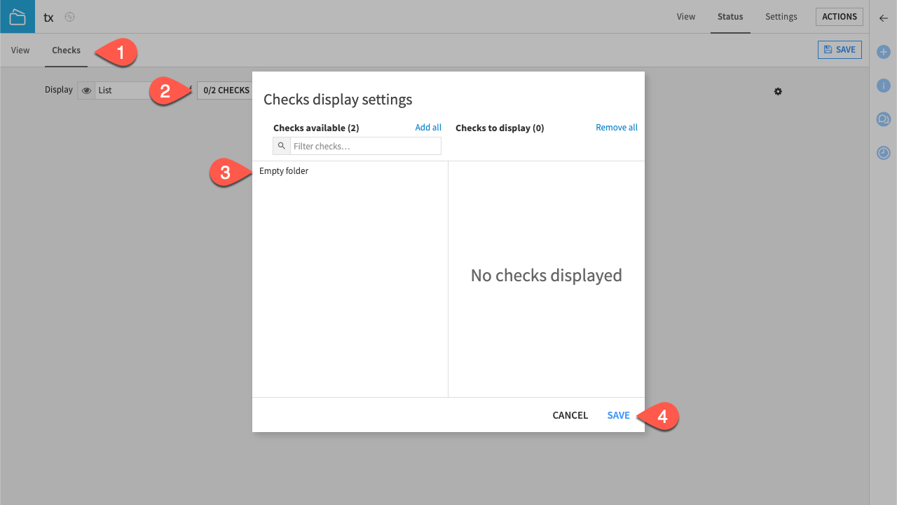Toggle the eye visibility icon next to Display
The width and height of the screenshot is (897, 505).
coord(85,90)
